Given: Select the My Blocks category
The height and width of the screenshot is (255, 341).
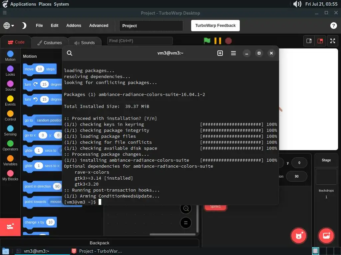Looking at the screenshot, I should 10,176.
